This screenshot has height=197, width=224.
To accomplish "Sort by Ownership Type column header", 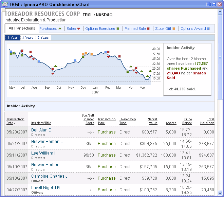I will click(128, 121).
